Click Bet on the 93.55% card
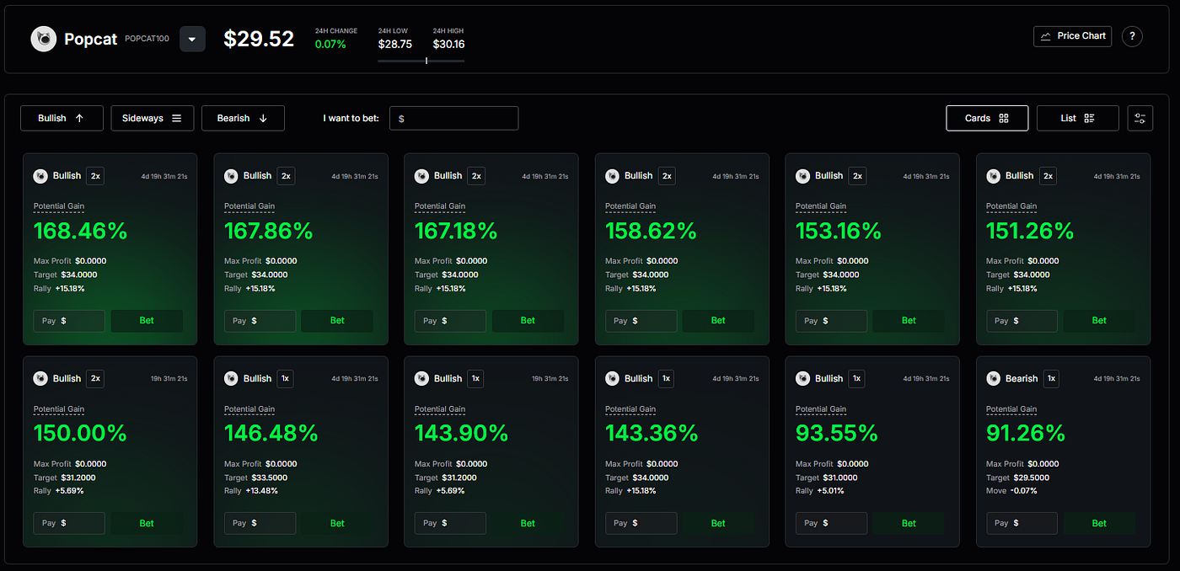Image resolution: width=1180 pixels, height=571 pixels. [x=909, y=523]
